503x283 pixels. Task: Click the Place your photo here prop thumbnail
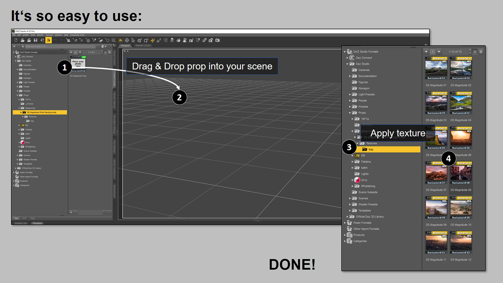78,64
